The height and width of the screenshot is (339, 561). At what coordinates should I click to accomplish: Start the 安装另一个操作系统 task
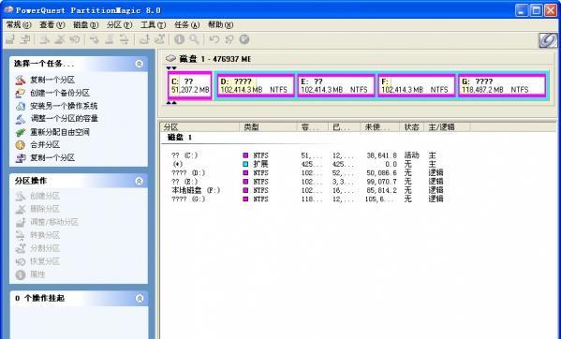click(x=64, y=106)
